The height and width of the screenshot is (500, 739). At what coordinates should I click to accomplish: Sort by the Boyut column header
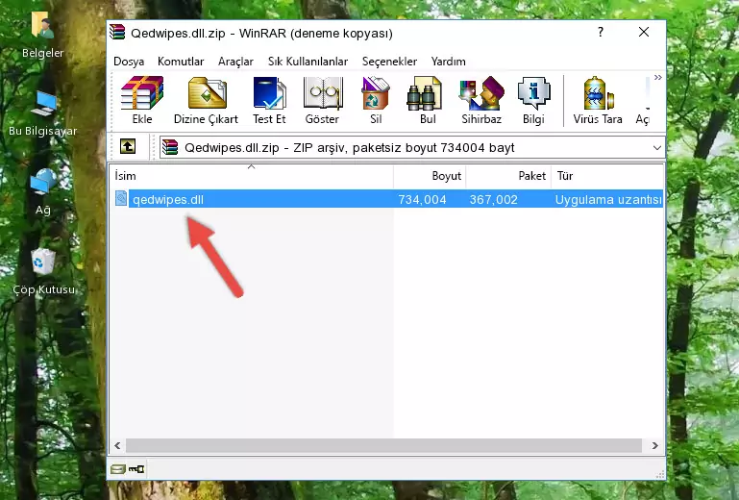[x=430, y=176]
